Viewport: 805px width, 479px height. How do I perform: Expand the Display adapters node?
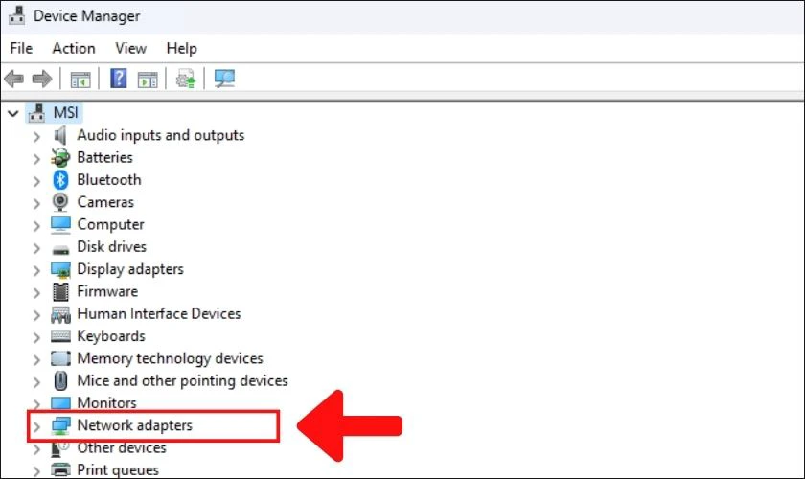coord(36,270)
